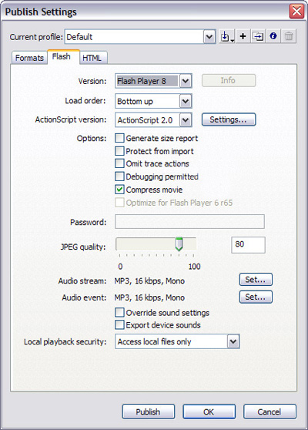Screen dimensions: 308x430
Task: Open the Current profile dropdown
Action: pyautogui.click(x=209, y=36)
